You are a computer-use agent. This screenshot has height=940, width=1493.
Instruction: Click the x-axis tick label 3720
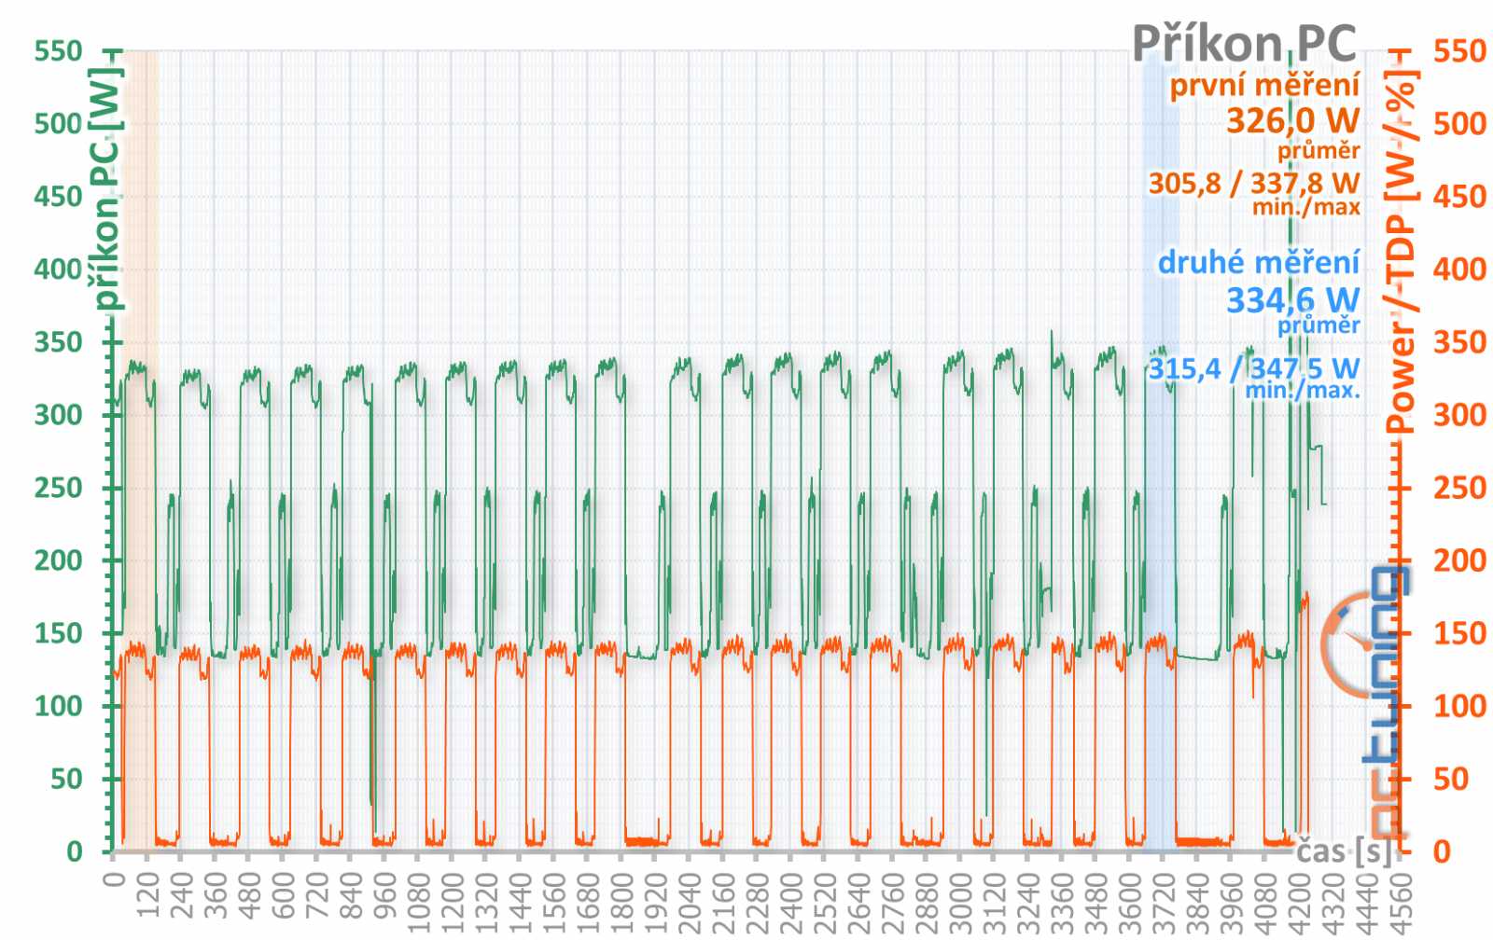1163,897
